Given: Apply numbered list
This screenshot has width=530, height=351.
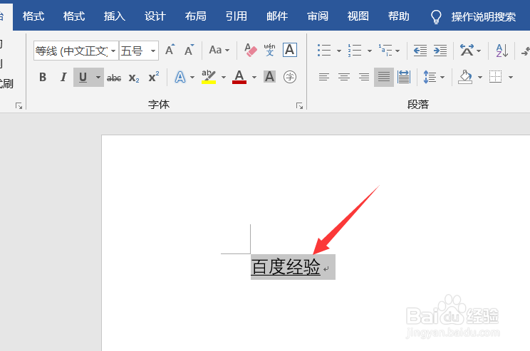Looking at the screenshot, I should (355, 51).
